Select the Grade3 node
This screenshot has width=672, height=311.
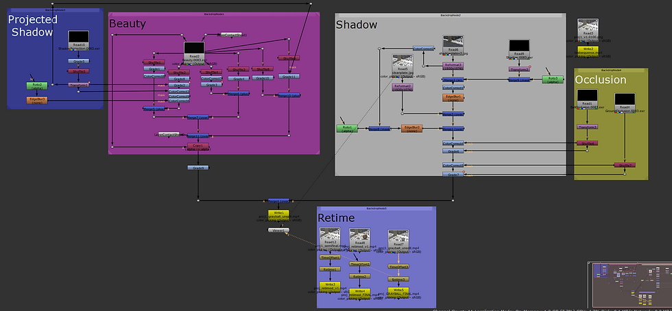[211, 85]
